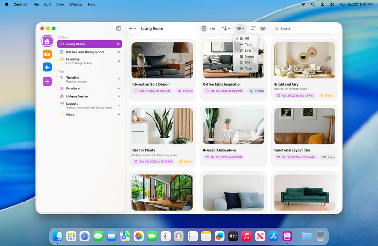Toggle the eye preview visibility button
The width and height of the screenshot is (378, 246).
pos(263,29)
